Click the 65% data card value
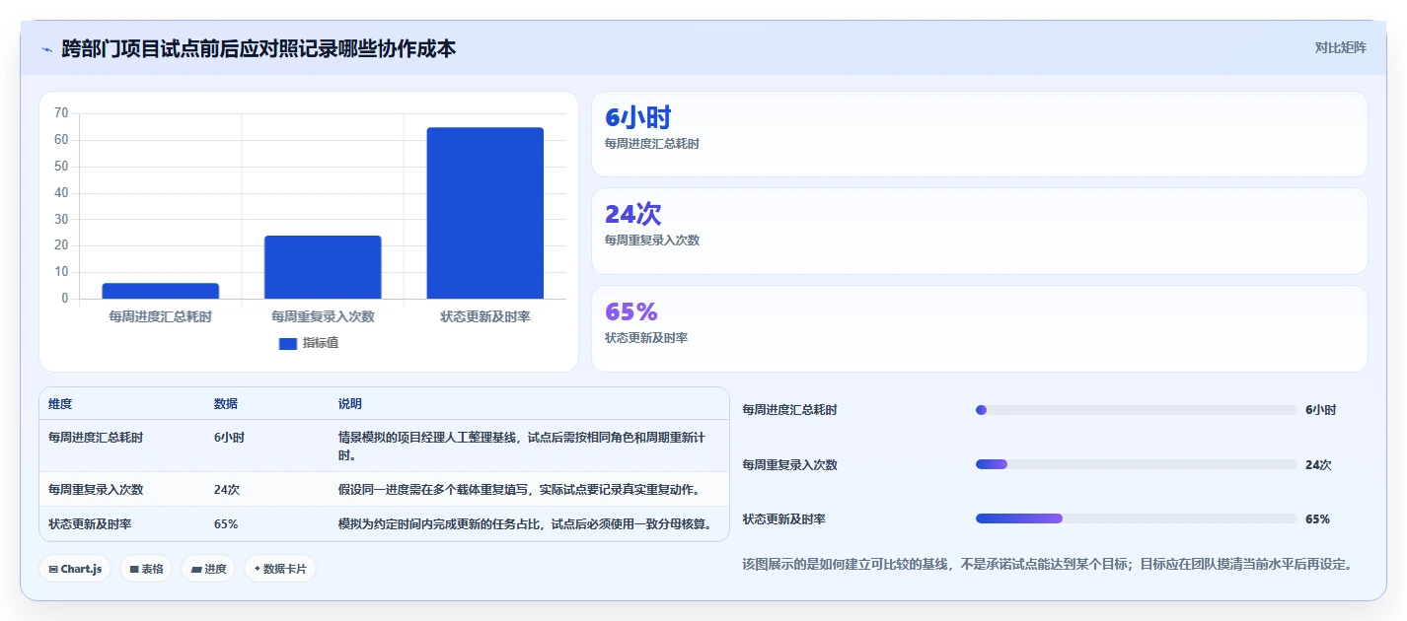 631,311
